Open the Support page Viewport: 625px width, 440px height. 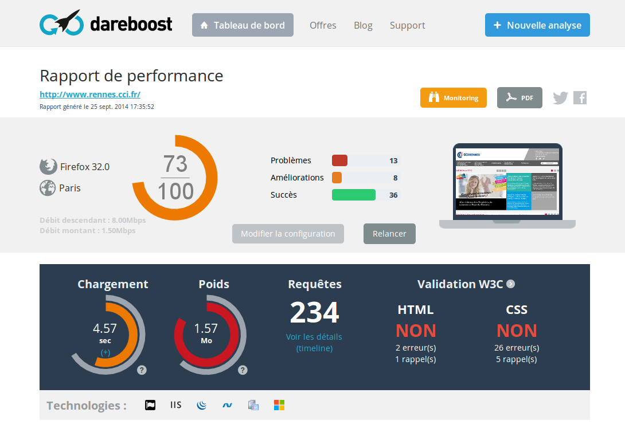407,25
